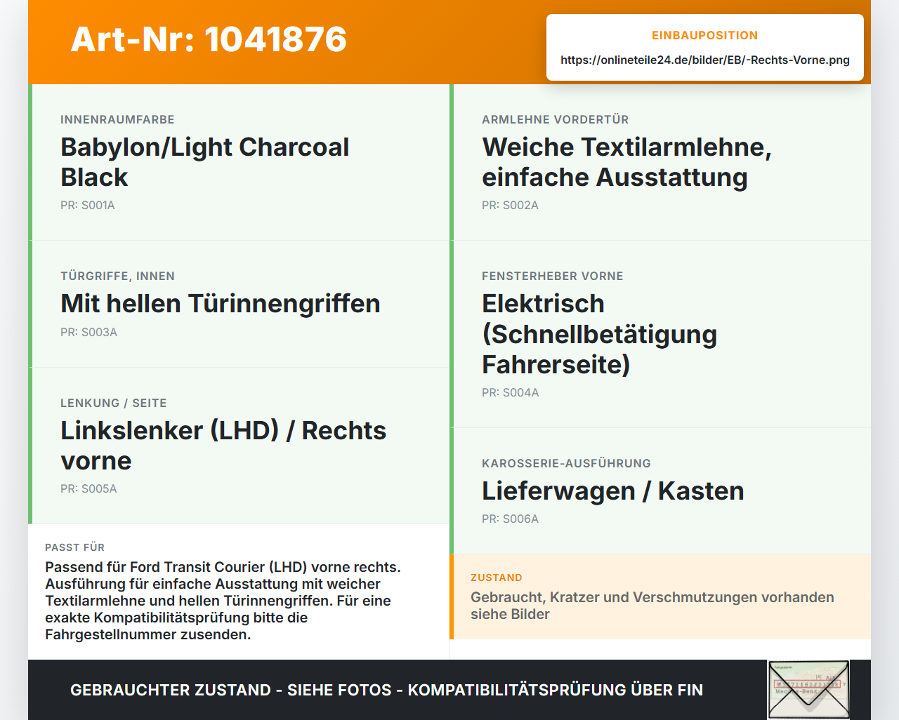Click the 'FENSTERHEBER VORNE' label
The height and width of the screenshot is (720, 899).
coord(553,276)
